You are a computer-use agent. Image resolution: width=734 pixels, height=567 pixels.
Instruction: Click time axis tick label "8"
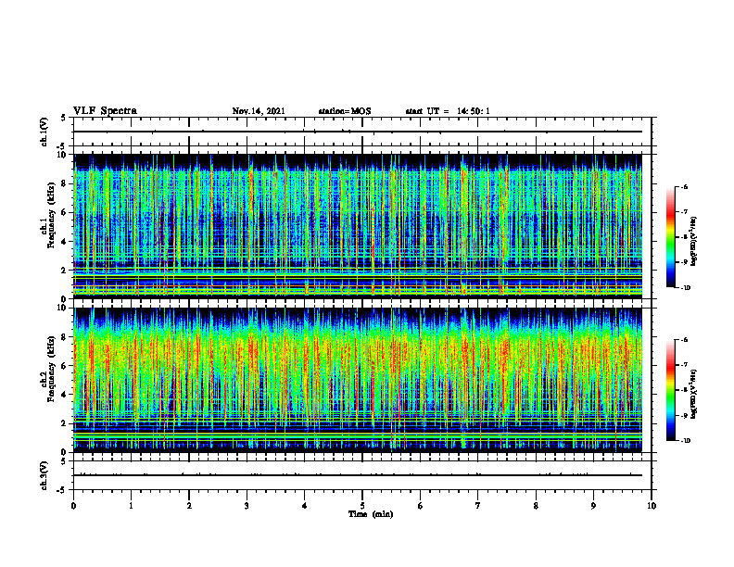tap(536, 506)
